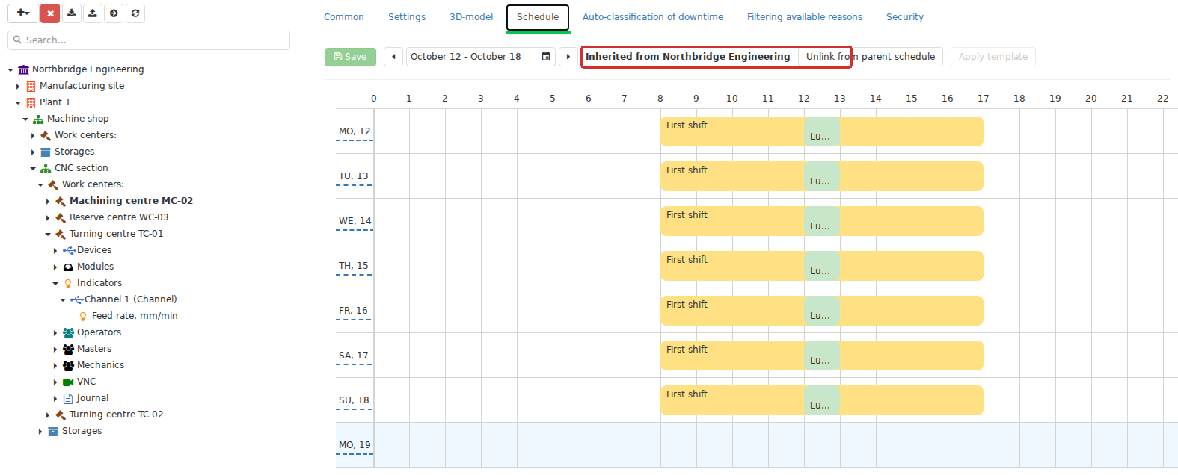
Task: Click the MO, 19 day label
Action: (x=355, y=445)
